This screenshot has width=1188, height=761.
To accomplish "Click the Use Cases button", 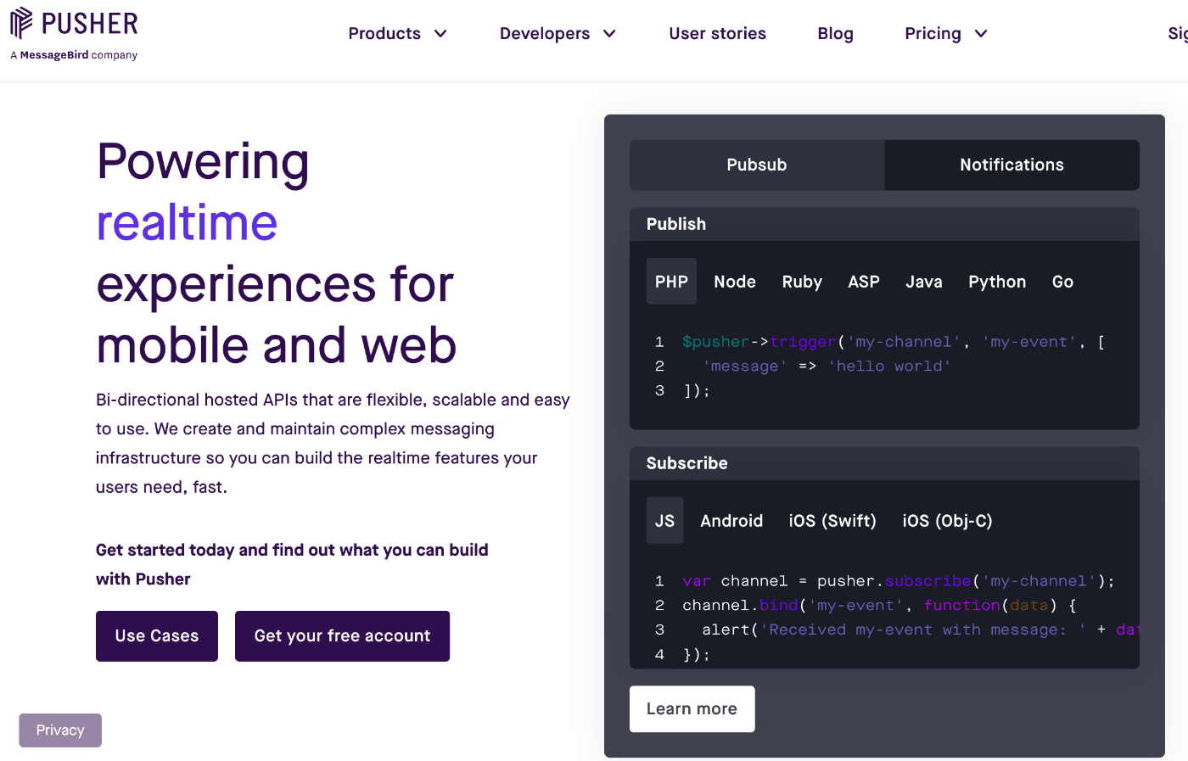I will pyautogui.click(x=157, y=636).
